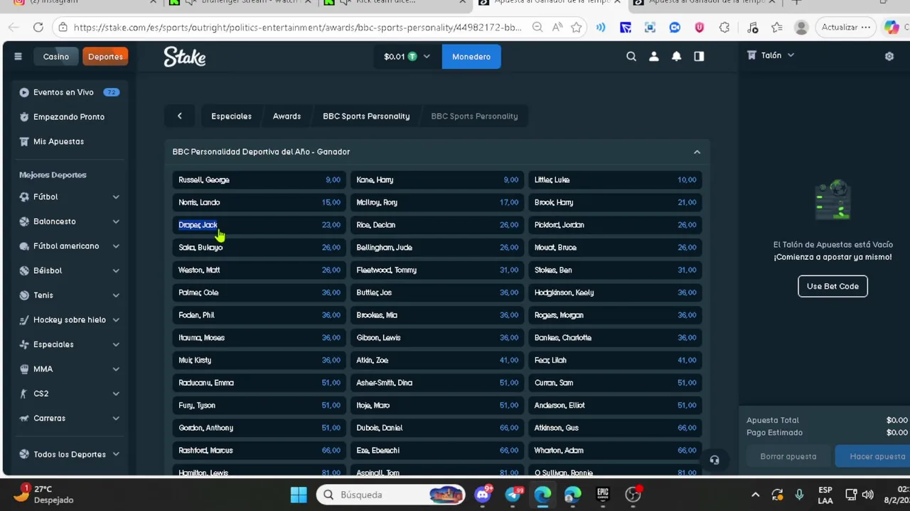This screenshot has width=910, height=511.
Task: Select Fury, Tyson odds 51.00
Action: [259, 405]
